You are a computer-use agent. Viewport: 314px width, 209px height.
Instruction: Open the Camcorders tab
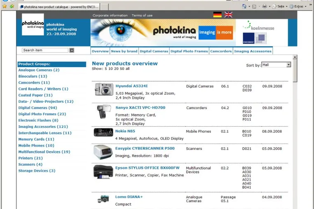221,51
